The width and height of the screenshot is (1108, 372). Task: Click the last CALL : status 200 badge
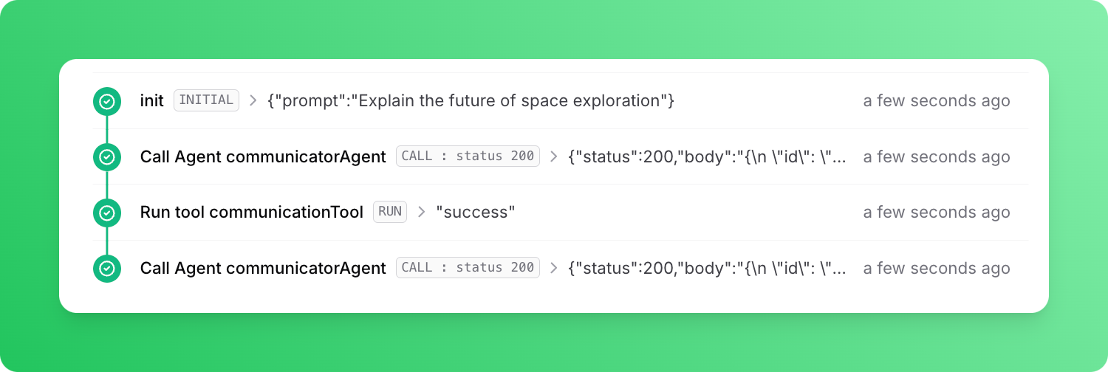pos(468,267)
